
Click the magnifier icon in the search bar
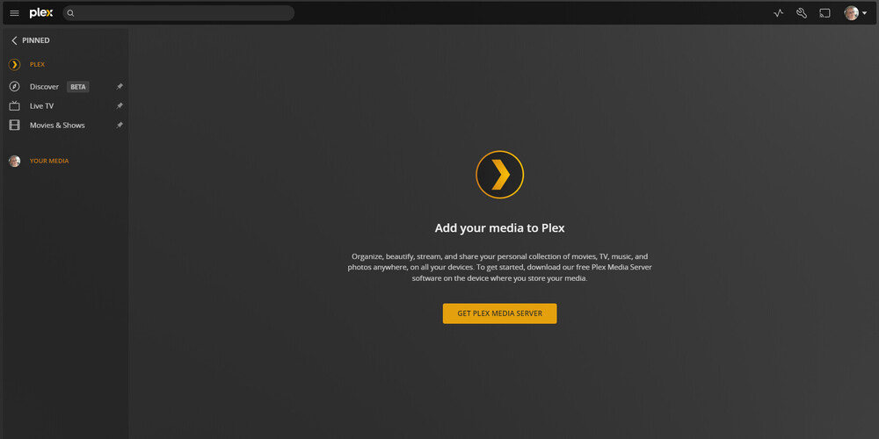tap(70, 13)
